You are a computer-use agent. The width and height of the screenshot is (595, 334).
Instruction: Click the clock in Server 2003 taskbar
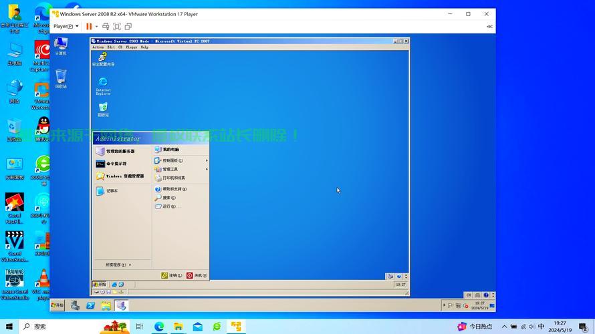tap(400, 285)
